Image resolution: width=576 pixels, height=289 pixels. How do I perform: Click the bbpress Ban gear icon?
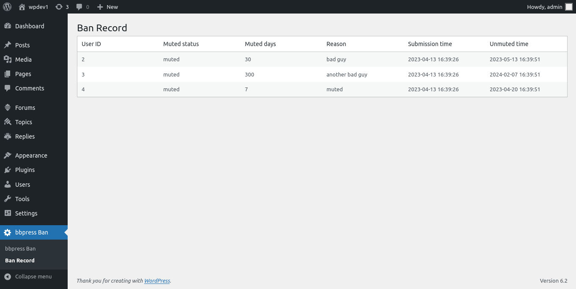tap(8, 232)
